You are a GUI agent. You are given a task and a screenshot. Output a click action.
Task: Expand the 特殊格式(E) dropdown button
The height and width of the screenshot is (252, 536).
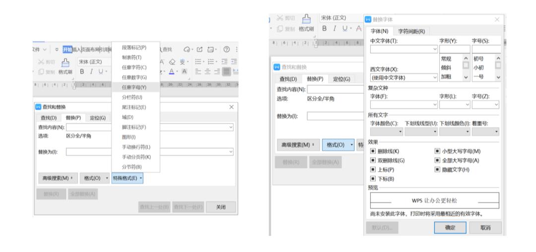127,178
